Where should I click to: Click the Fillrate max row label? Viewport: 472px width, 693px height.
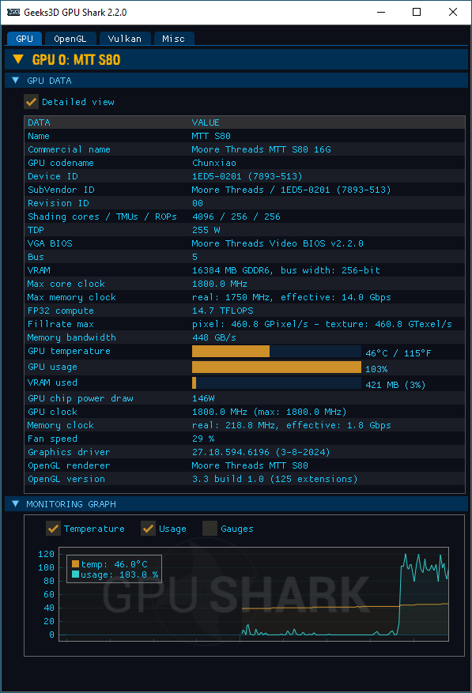[61, 324]
